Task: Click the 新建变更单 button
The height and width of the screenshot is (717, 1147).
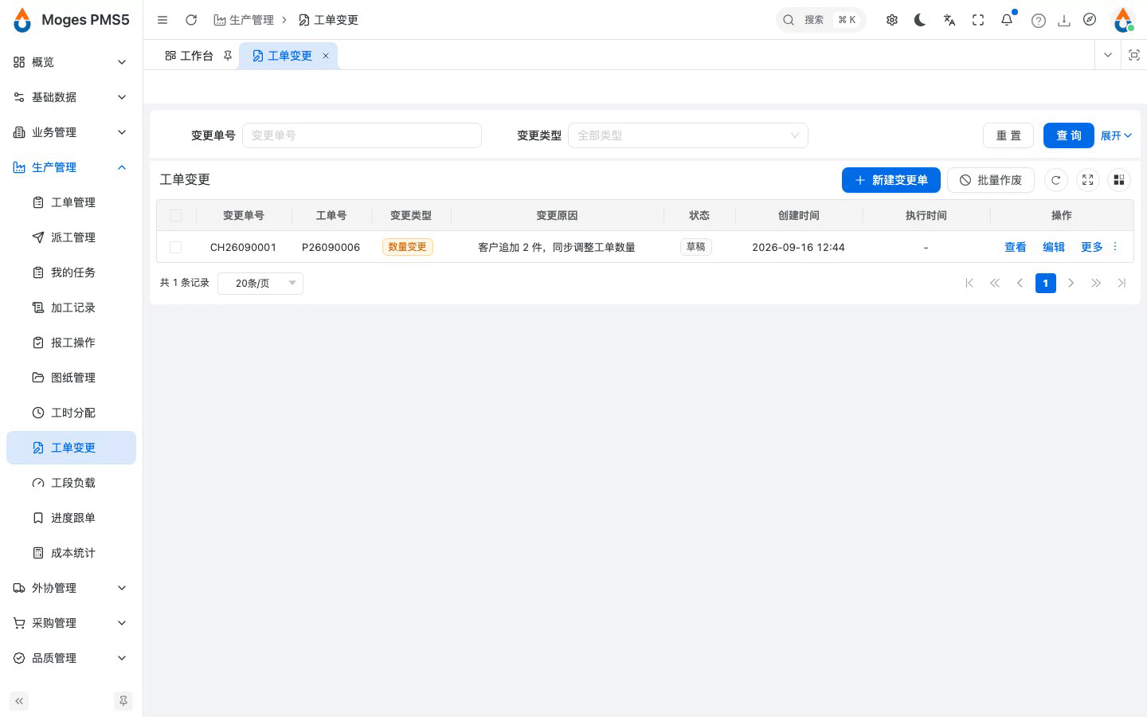Action: click(891, 180)
